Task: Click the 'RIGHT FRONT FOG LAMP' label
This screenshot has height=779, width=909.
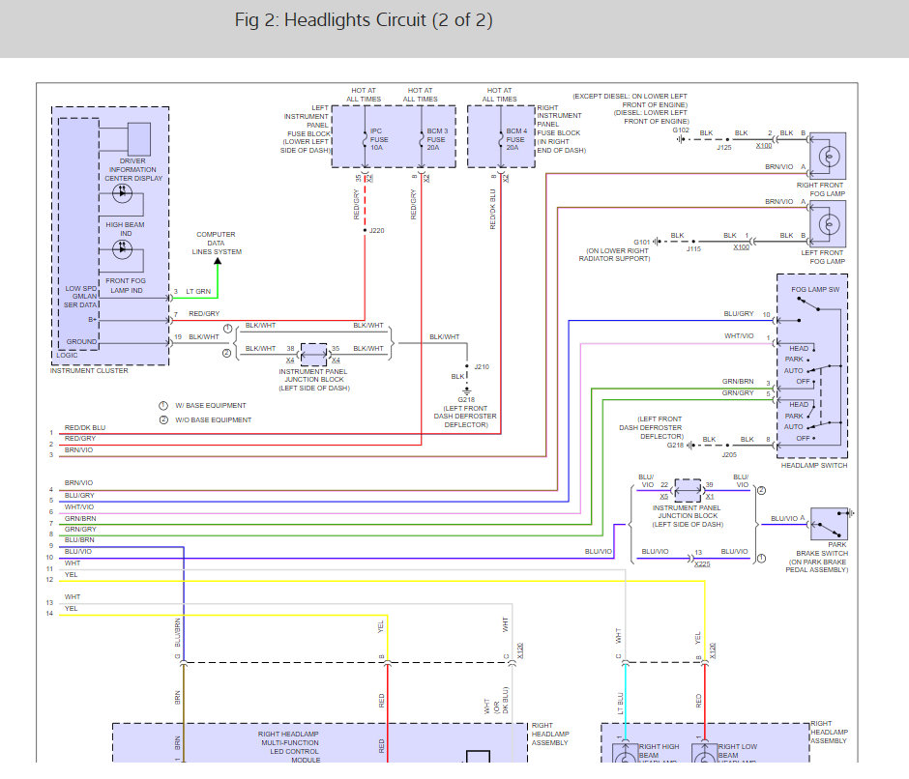Action: tap(820, 189)
